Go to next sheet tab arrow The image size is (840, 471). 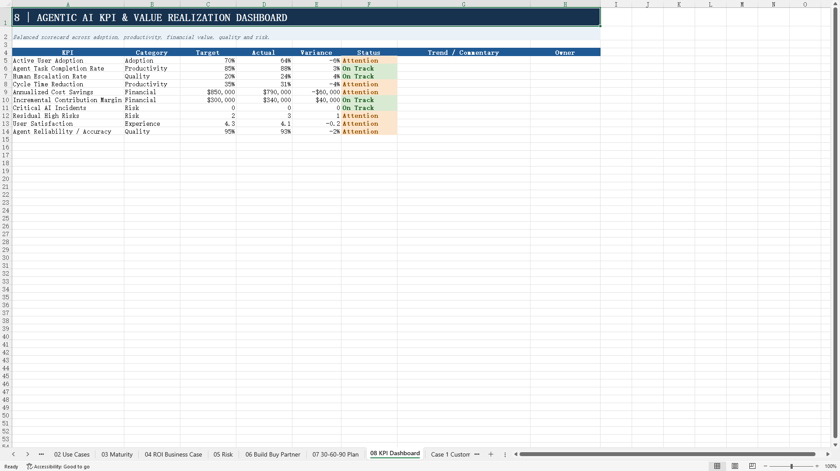tap(28, 454)
